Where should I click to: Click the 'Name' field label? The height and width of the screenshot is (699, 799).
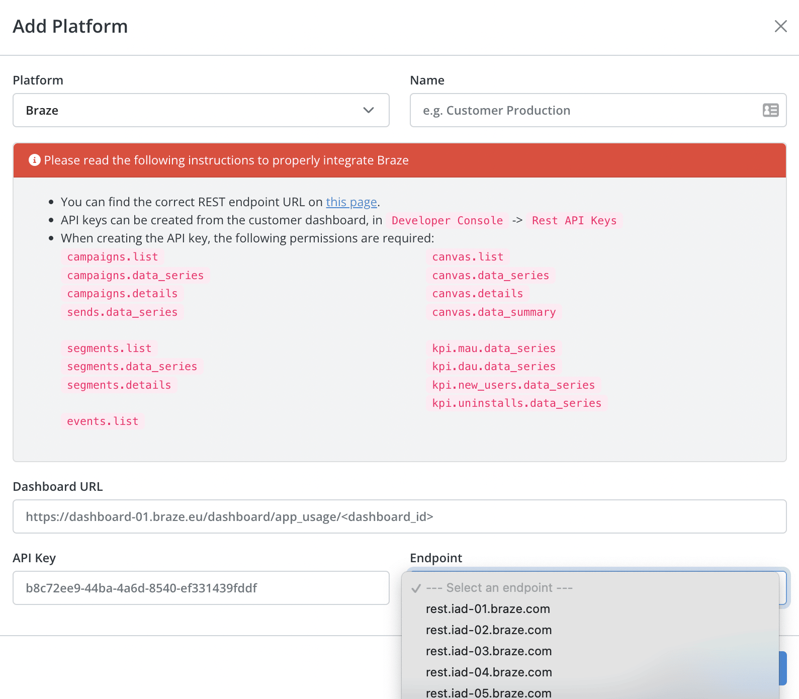click(427, 80)
